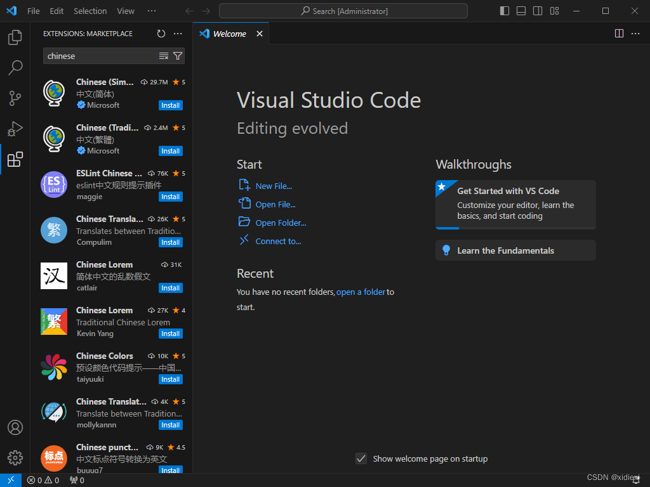Open remote window status bar icon
The width and height of the screenshot is (650, 487).
pyautogui.click(x=11, y=481)
